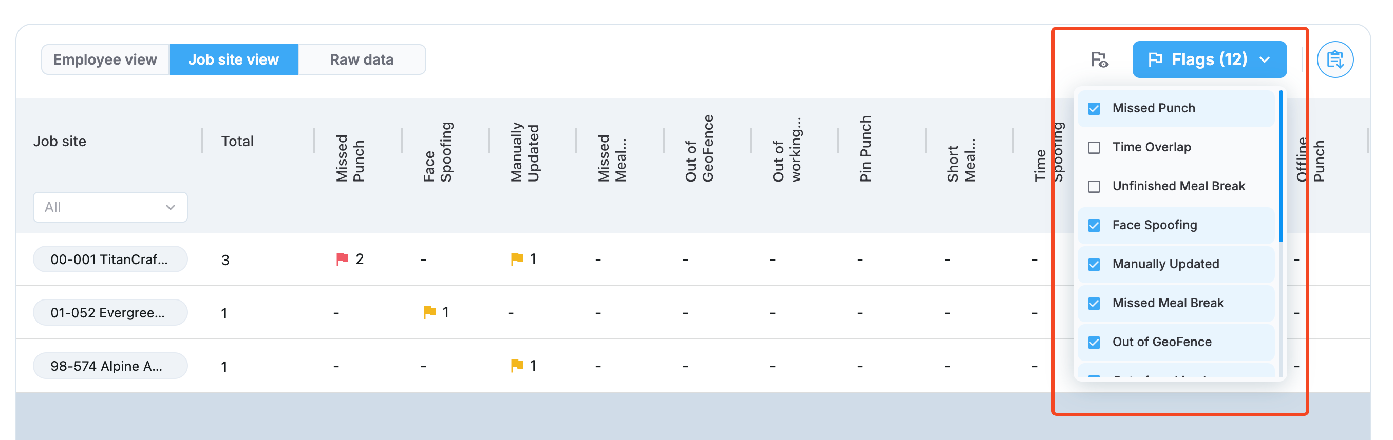The height and width of the screenshot is (440, 1393).
Task: Click yellow Manually Updated flag for TitanCraft
Action: (516, 259)
